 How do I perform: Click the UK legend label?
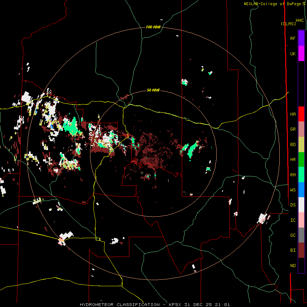293,54
